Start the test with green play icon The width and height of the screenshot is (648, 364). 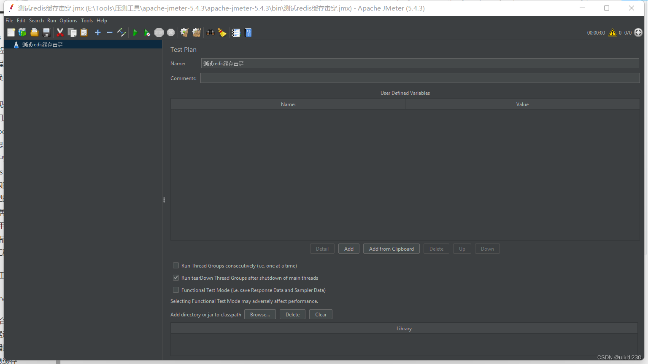[135, 32]
